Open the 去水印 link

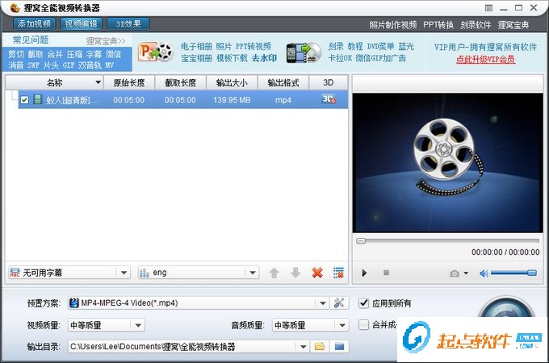tap(264, 58)
